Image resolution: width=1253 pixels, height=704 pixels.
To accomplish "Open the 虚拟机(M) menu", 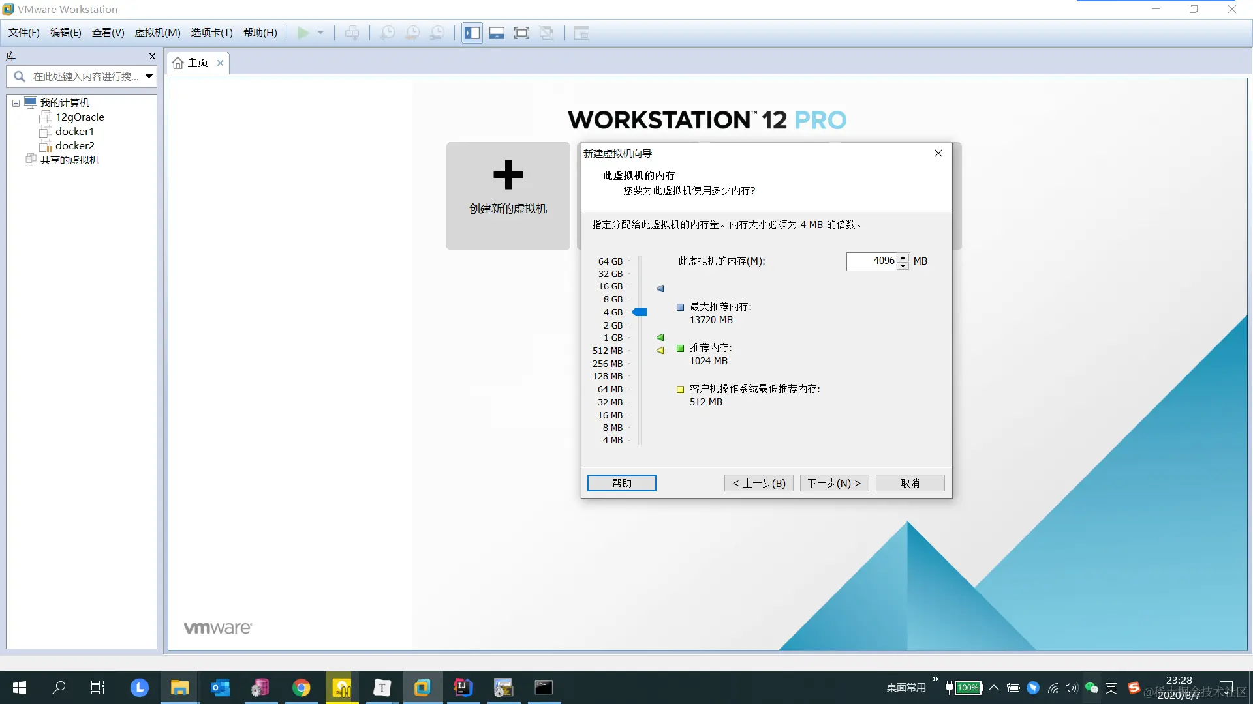I will click(x=157, y=33).
